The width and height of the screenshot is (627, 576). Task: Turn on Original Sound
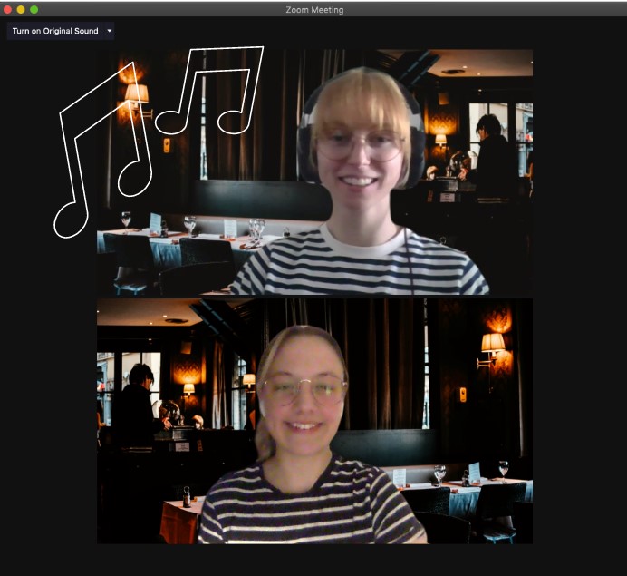pos(55,31)
